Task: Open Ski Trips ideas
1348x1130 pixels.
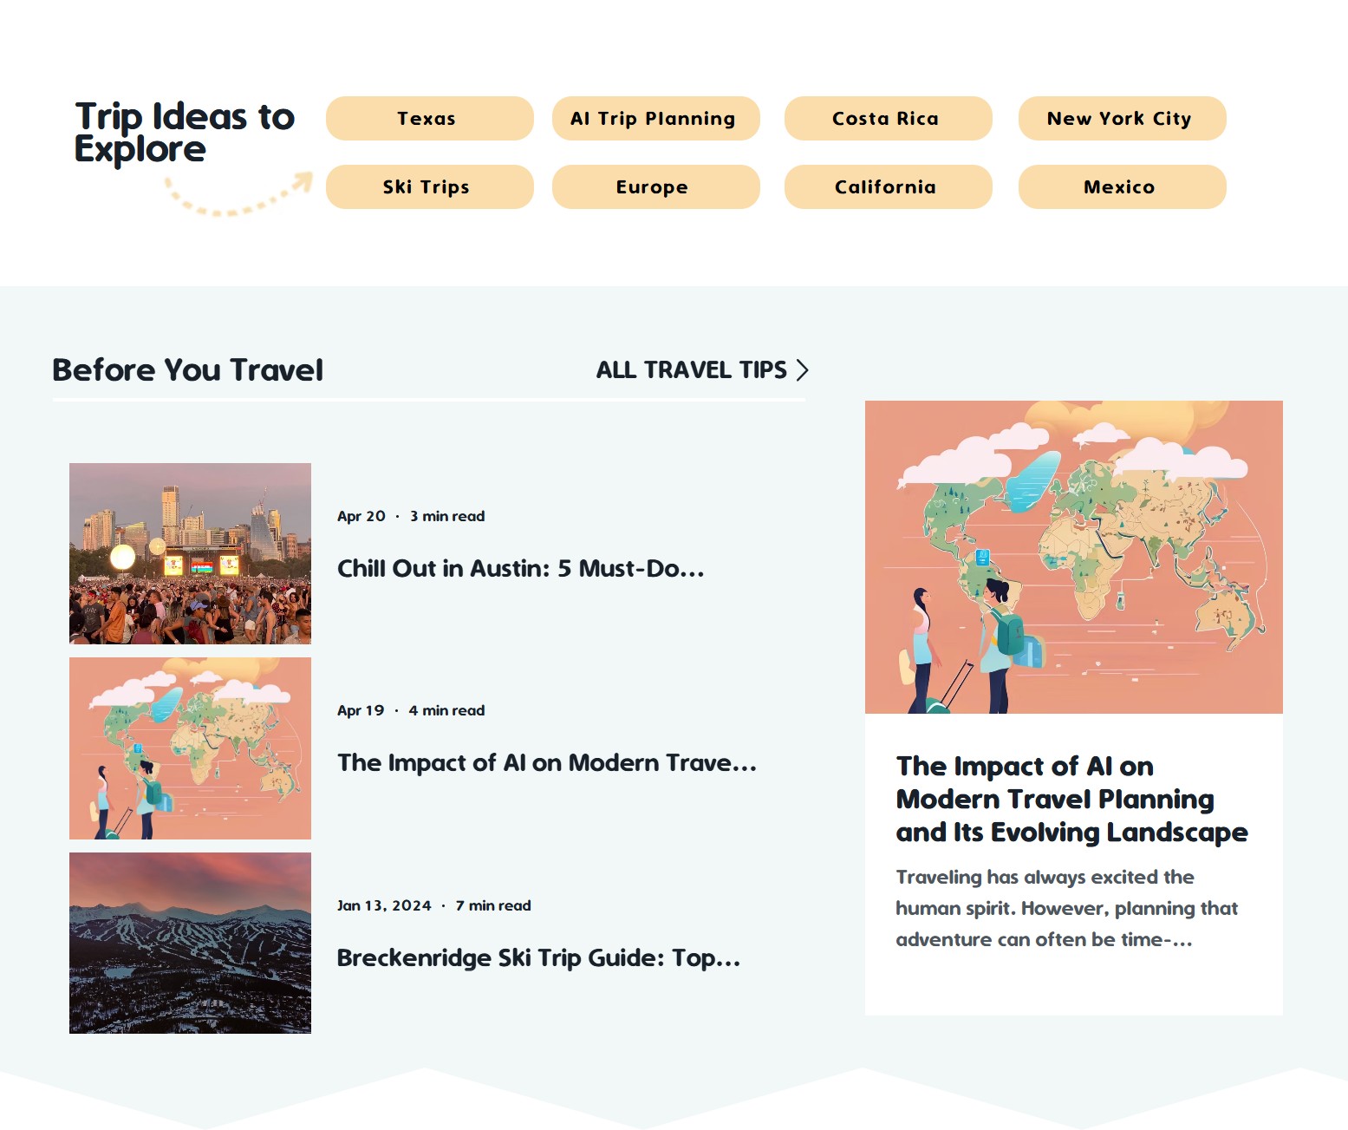Action: (x=429, y=186)
